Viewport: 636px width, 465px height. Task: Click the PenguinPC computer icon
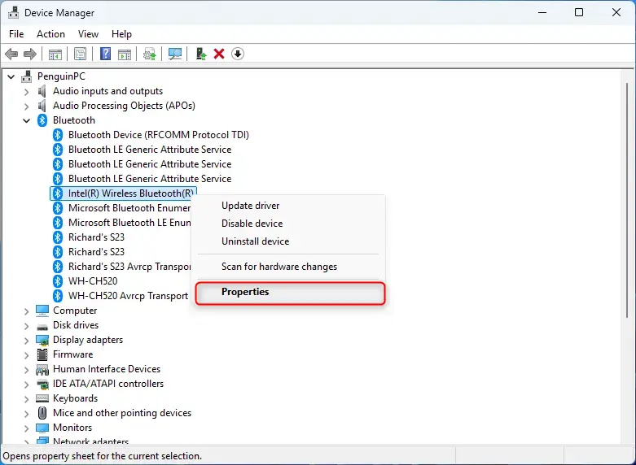[x=27, y=76]
